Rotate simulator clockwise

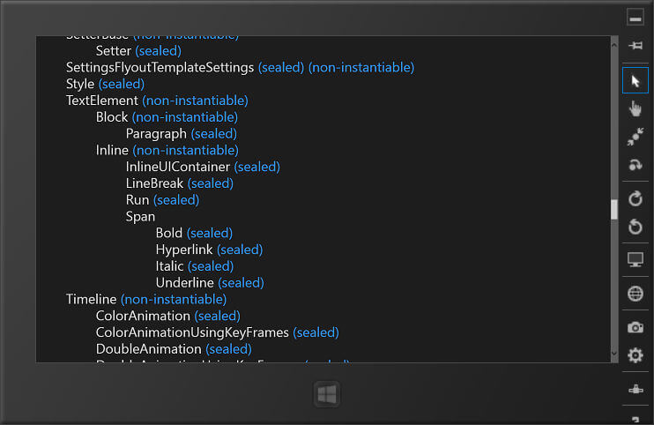tap(635, 198)
